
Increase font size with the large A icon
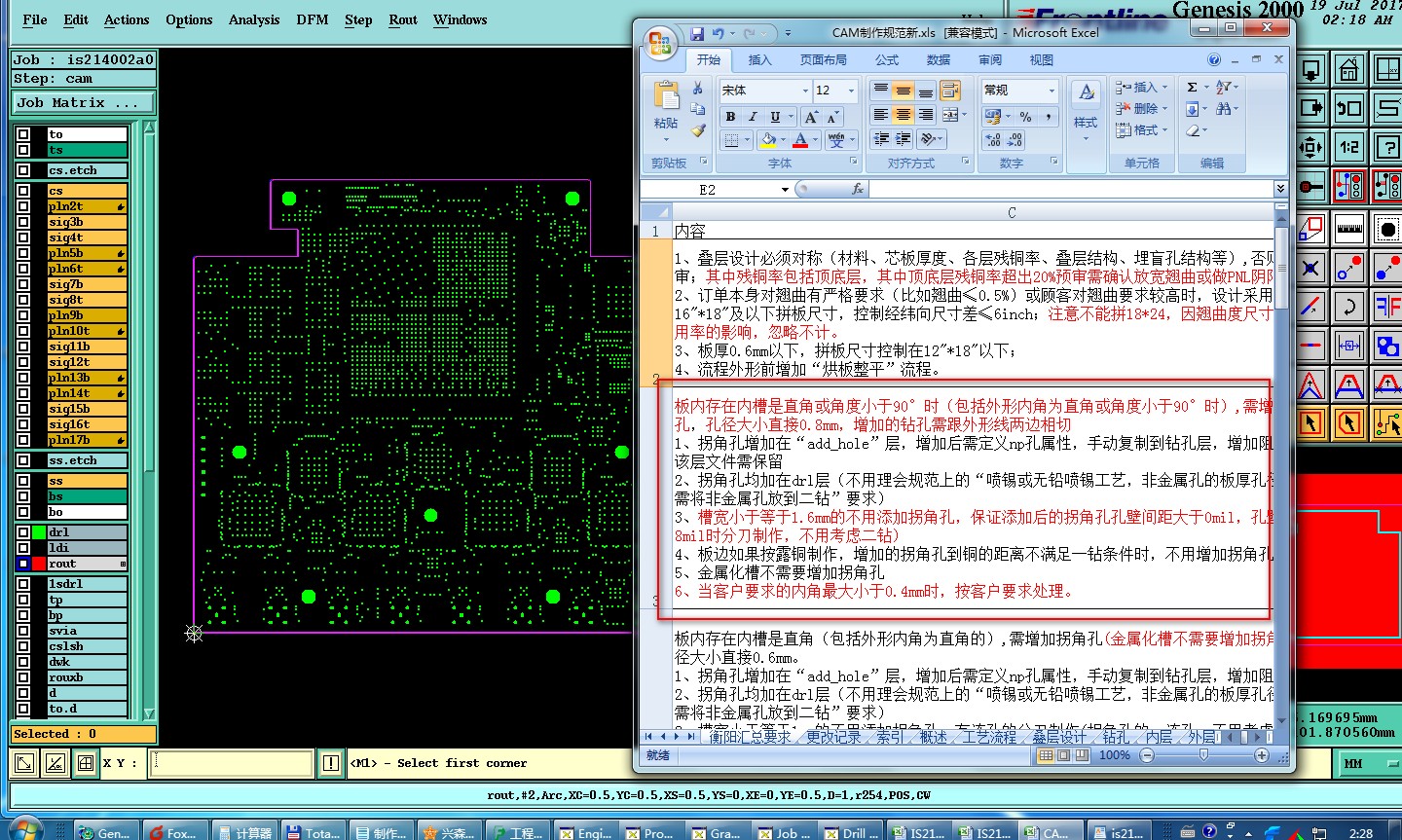(x=811, y=117)
